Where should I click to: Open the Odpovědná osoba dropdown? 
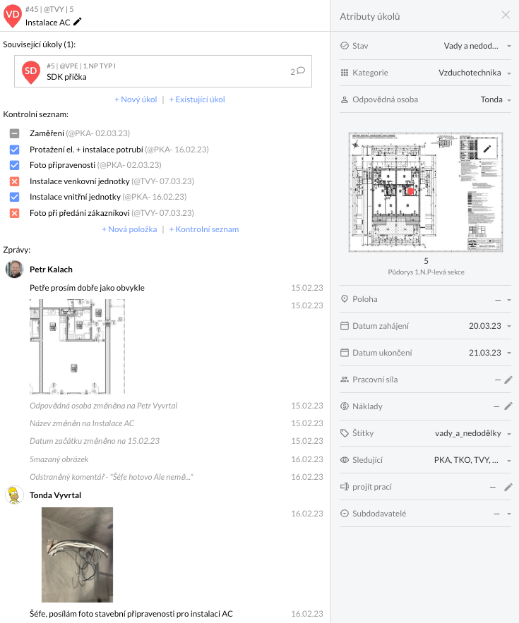(x=496, y=99)
